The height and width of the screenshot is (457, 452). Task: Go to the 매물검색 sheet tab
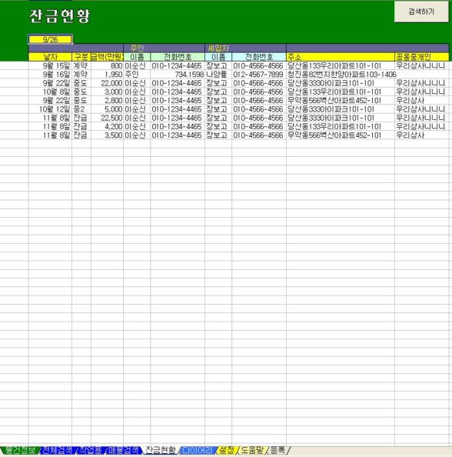pos(124,450)
